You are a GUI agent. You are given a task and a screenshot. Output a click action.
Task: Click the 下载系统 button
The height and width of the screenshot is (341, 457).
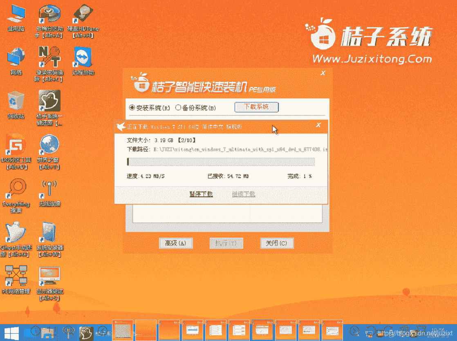(256, 107)
